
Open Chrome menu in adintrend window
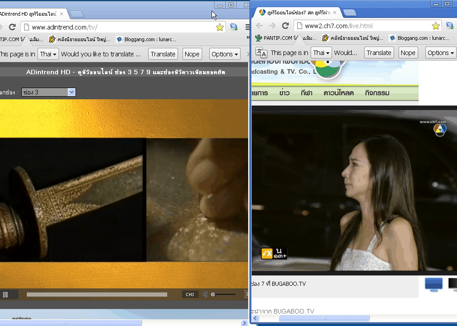click(x=247, y=27)
